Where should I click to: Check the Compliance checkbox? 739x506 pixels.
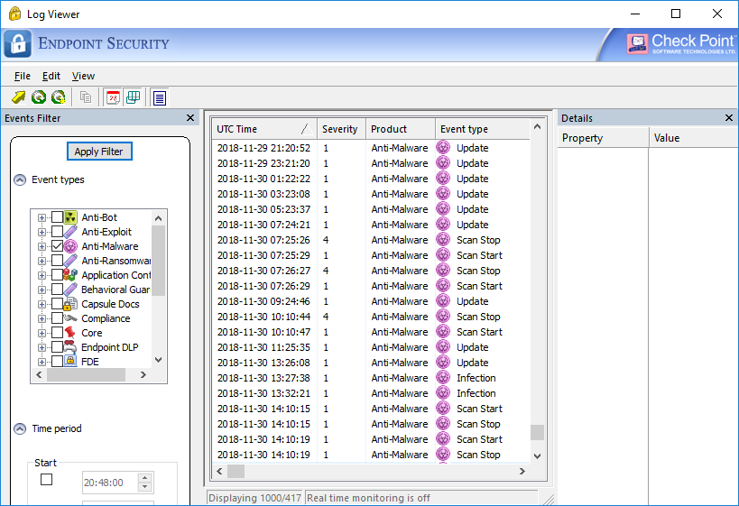pos(57,318)
